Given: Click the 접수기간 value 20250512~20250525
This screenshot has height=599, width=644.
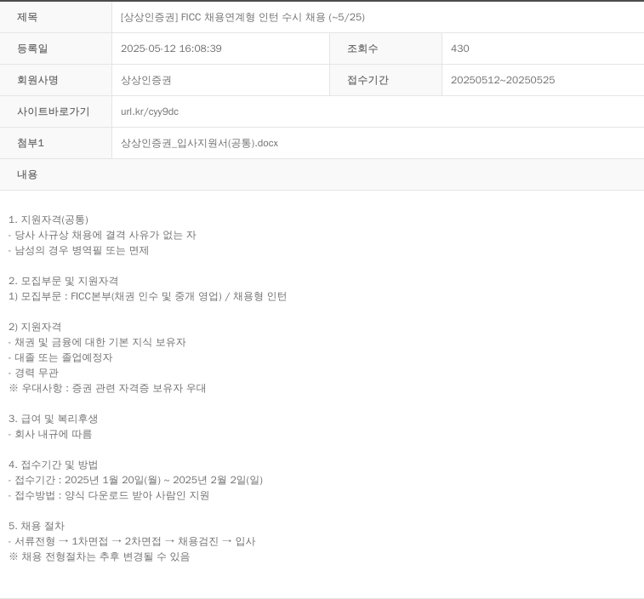Looking at the screenshot, I should (x=503, y=80).
